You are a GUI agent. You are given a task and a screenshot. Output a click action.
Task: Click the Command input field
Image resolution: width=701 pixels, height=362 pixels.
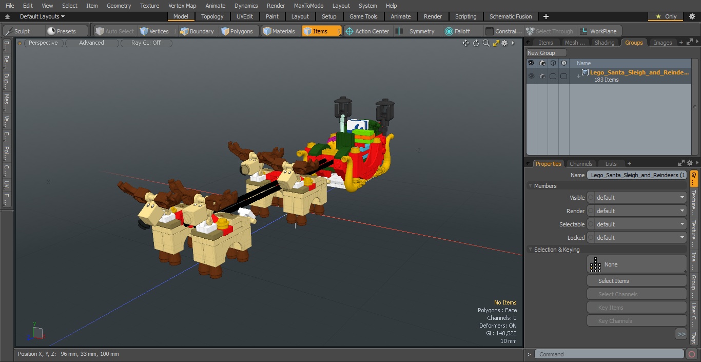click(x=609, y=354)
